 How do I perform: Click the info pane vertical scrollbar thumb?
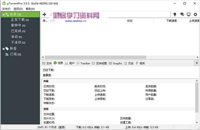coord(197,97)
